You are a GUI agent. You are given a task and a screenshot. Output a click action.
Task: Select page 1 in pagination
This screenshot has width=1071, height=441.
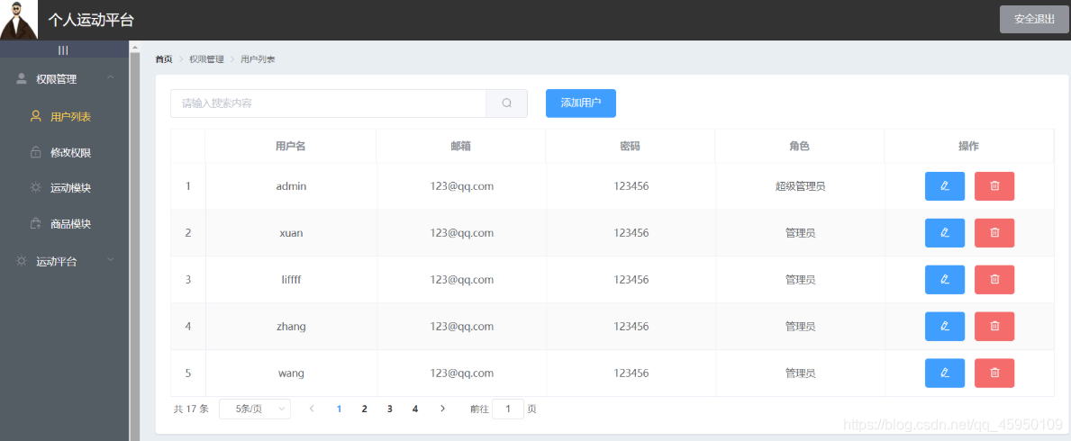pos(339,409)
